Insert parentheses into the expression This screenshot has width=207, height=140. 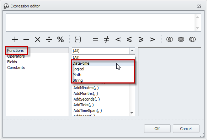point(78,39)
